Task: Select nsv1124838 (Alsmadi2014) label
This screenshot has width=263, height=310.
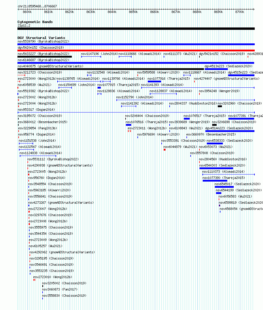Action: tap(41, 153)
